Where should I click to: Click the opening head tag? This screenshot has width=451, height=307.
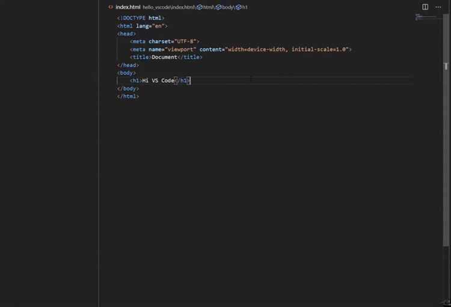pyautogui.click(x=126, y=34)
